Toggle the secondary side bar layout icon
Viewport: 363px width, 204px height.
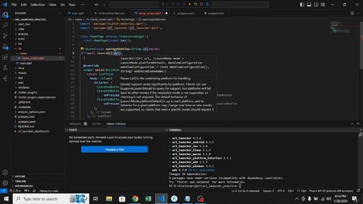316,5
